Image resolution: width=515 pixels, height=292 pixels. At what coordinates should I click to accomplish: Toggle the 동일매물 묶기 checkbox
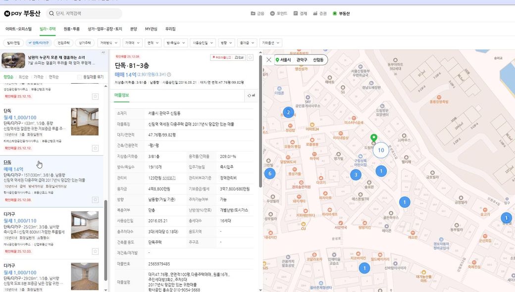coord(80,77)
